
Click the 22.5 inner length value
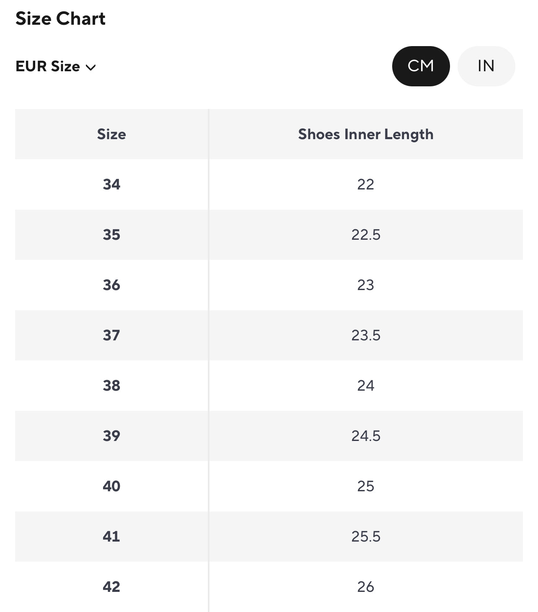tap(366, 235)
